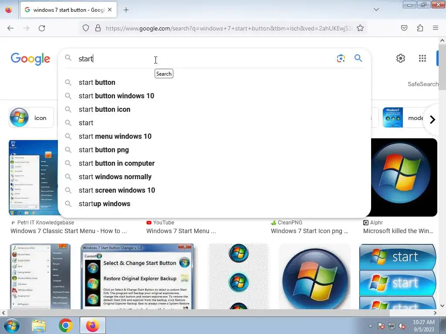Screen dimensions: 446x334
Task: Open the Firefox extensions puzzle icon
Action: [x=420, y=28]
